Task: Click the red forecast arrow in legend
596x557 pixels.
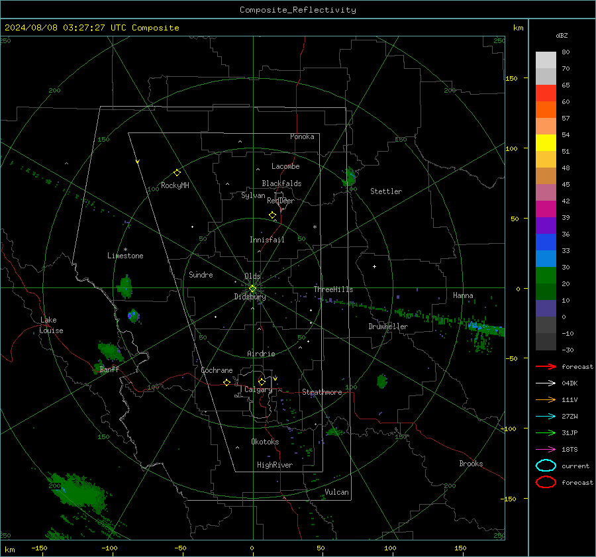Action: click(546, 366)
